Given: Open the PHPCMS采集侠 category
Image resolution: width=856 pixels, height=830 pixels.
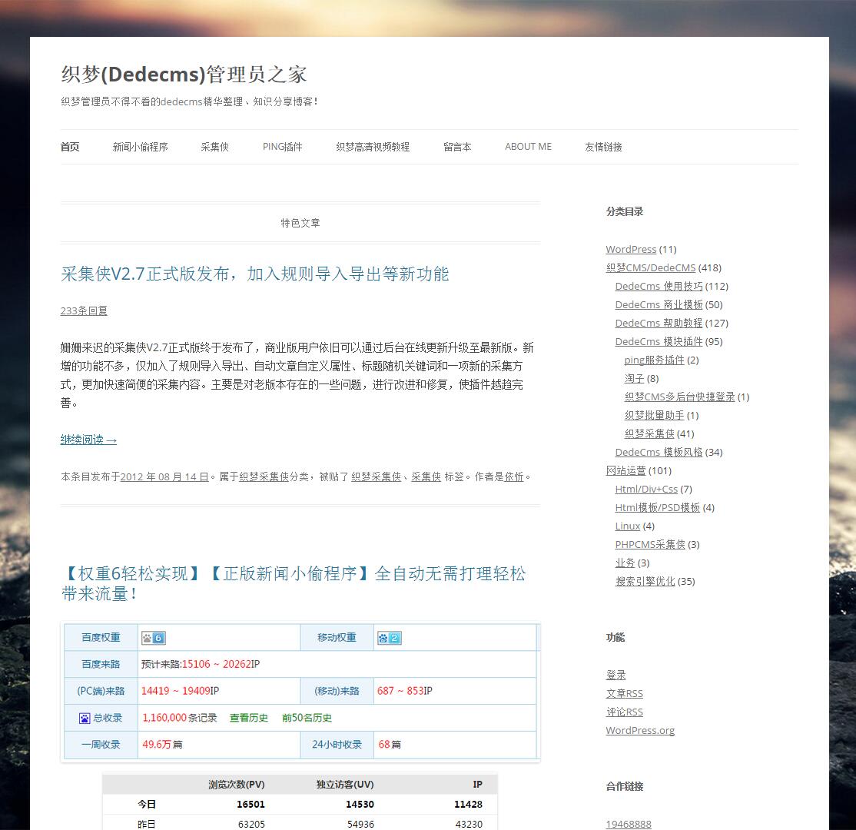Looking at the screenshot, I should point(650,544).
